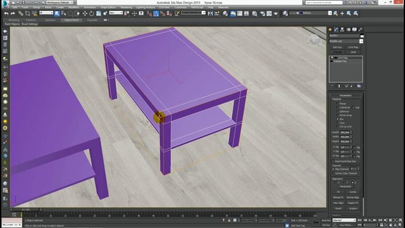Viewport: 405px width, 228px height.
Task: Click the Pin Stack icon below modifier stack
Action: 332,86
